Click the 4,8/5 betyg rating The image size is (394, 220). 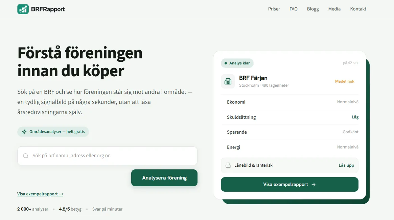click(70, 209)
